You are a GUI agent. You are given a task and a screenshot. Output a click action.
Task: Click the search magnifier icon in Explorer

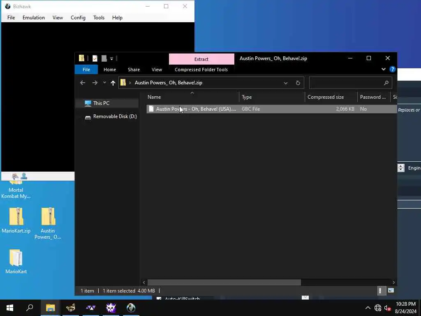pyautogui.click(x=386, y=83)
